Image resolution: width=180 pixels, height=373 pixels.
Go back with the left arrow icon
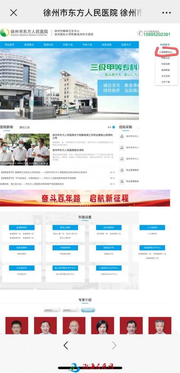tap(66, 345)
